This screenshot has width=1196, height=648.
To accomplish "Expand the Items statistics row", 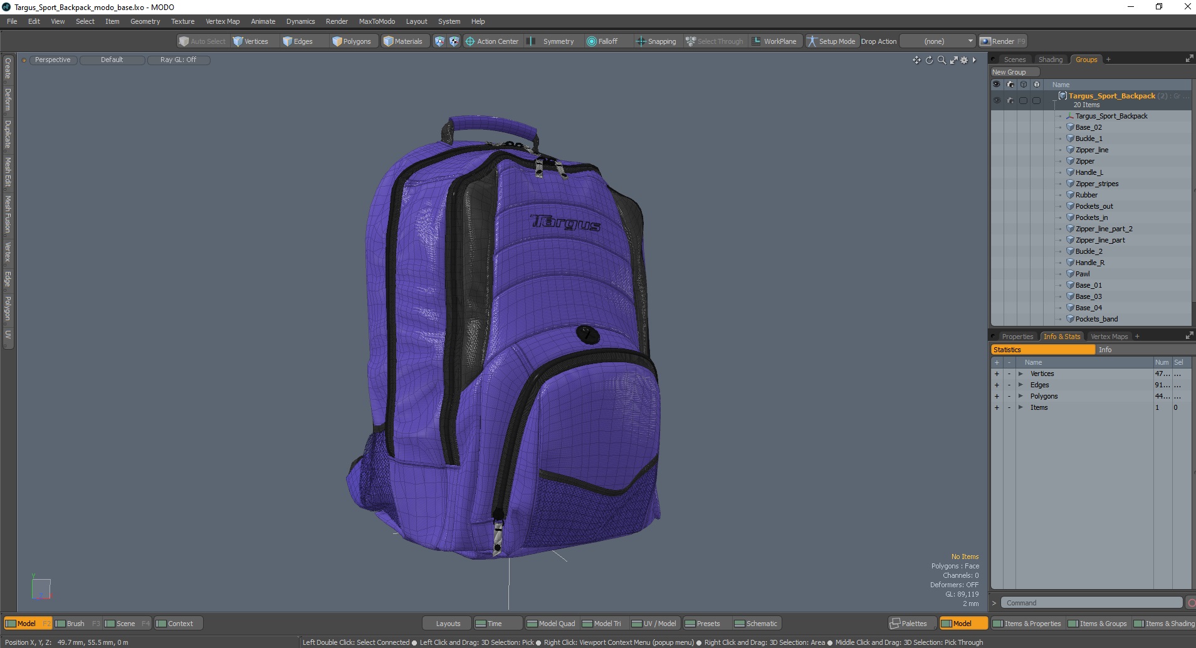I will 1020,408.
